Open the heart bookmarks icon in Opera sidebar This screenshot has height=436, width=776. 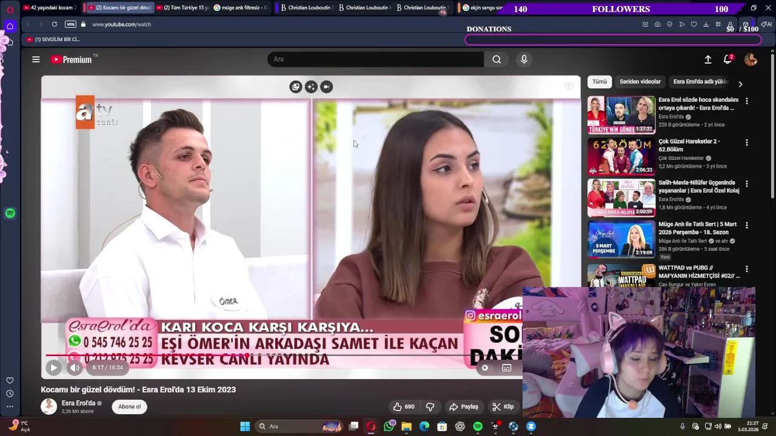click(10, 380)
